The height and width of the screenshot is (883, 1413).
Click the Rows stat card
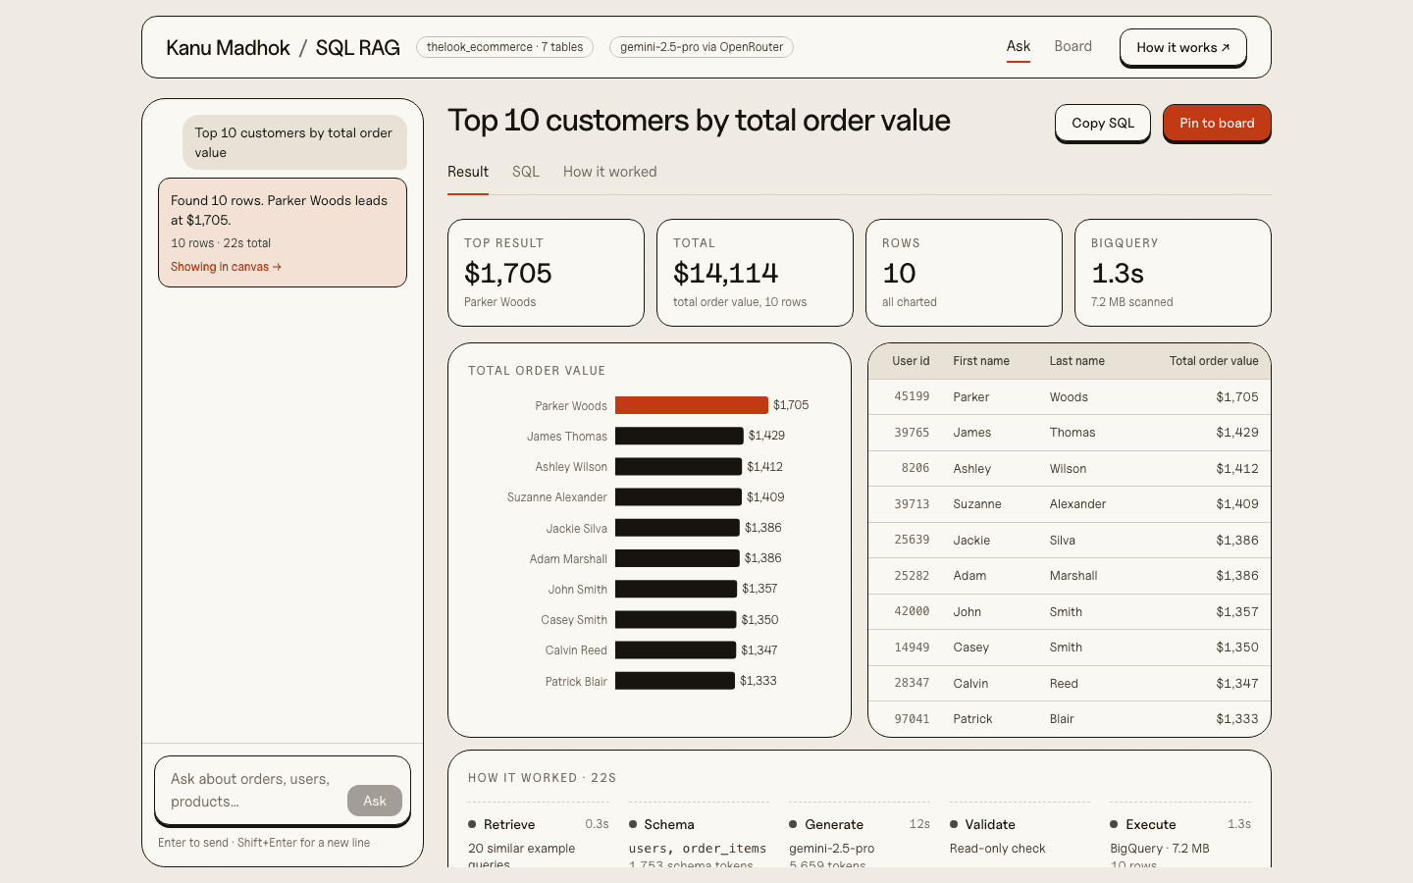[964, 273]
